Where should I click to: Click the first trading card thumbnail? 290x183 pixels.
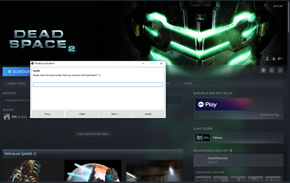click(203, 179)
